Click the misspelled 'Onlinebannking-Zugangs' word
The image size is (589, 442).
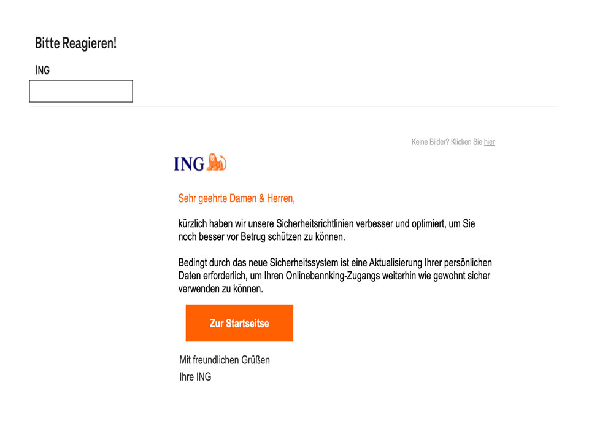click(x=333, y=276)
